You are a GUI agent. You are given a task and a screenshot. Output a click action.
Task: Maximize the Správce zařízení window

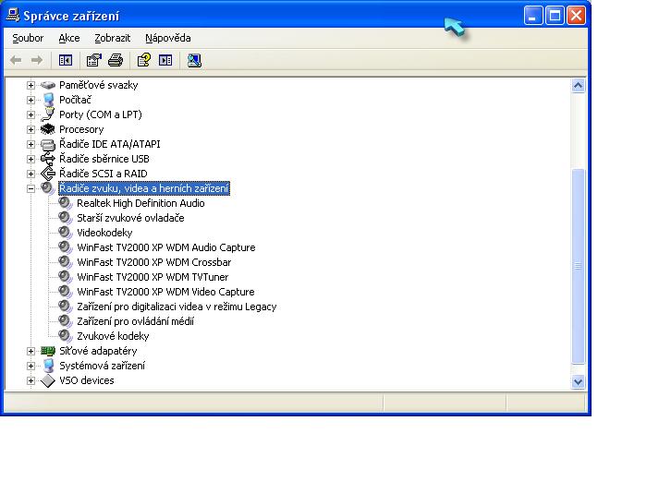point(555,16)
